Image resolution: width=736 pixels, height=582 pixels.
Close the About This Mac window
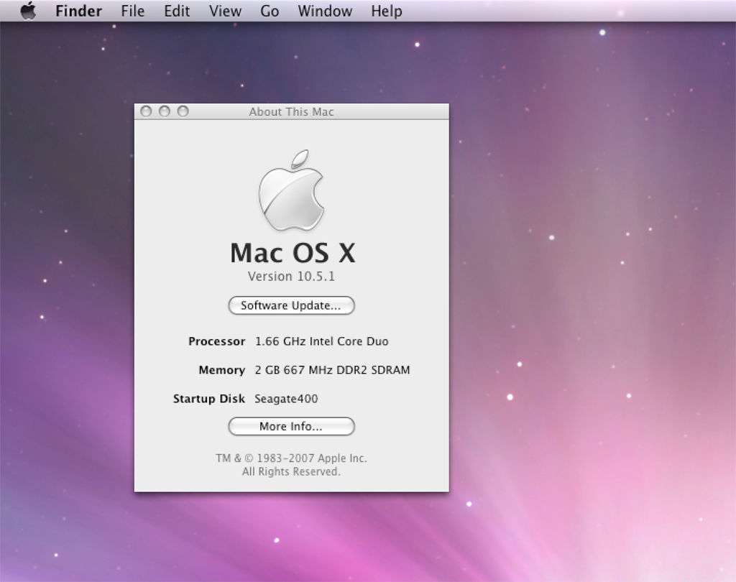click(x=147, y=111)
